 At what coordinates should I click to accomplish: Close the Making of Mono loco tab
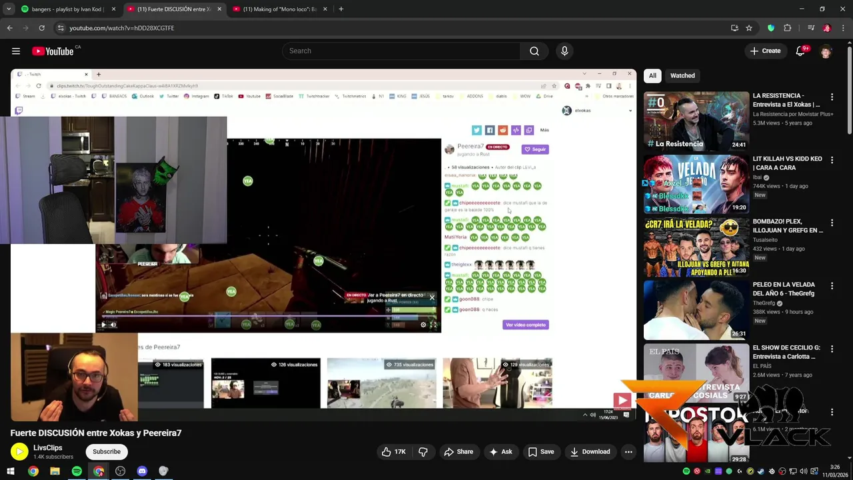point(325,9)
